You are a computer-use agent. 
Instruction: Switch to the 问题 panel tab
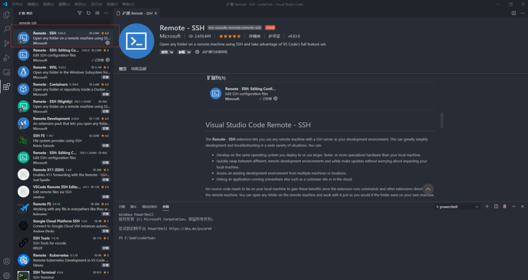(122, 207)
